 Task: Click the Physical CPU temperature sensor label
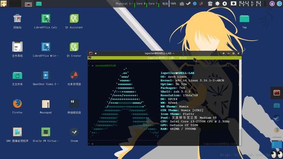click(x=125, y=3)
